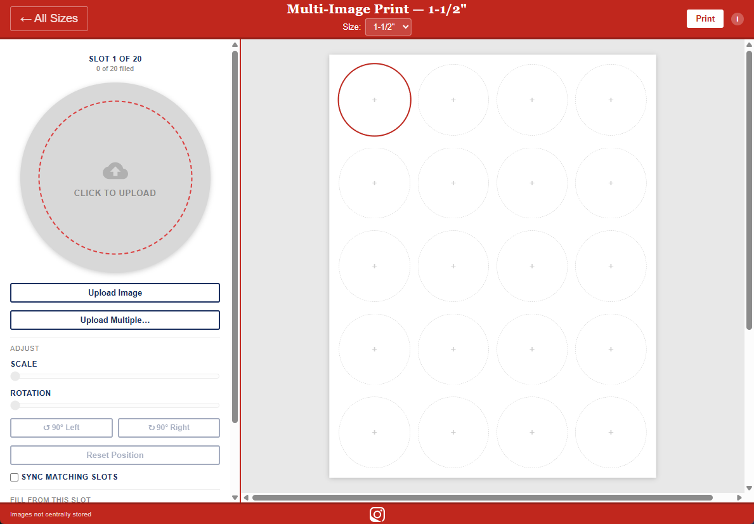This screenshot has height=524, width=754.
Task: Enable Sync Matching Slots checkbox
Action: 15,477
